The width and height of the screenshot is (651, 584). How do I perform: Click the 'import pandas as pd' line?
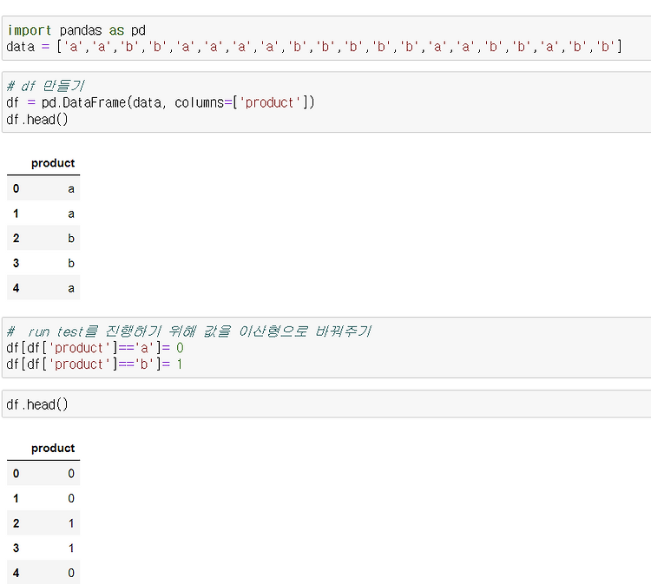click(x=76, y=30)
